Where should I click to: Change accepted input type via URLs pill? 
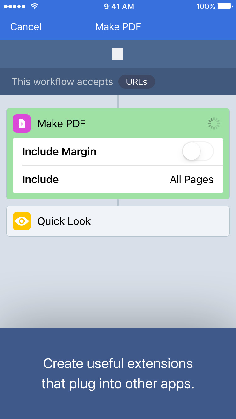(137, 82)
